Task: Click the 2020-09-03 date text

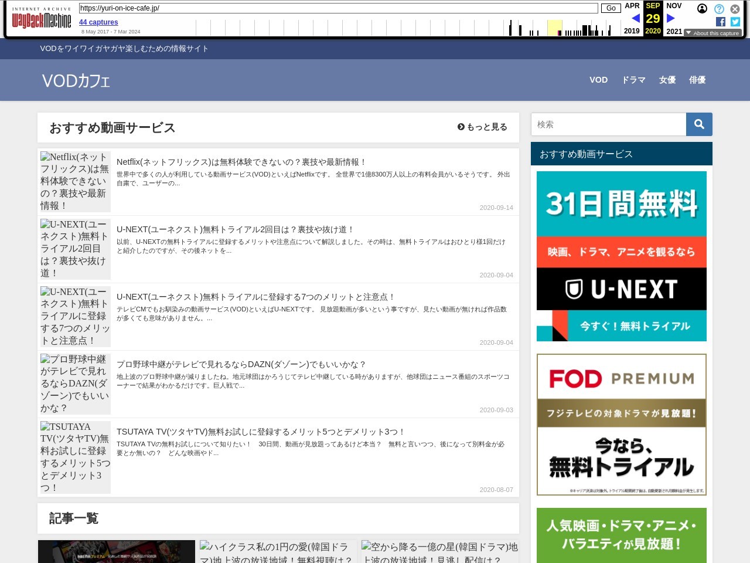Action: point(496,410)
